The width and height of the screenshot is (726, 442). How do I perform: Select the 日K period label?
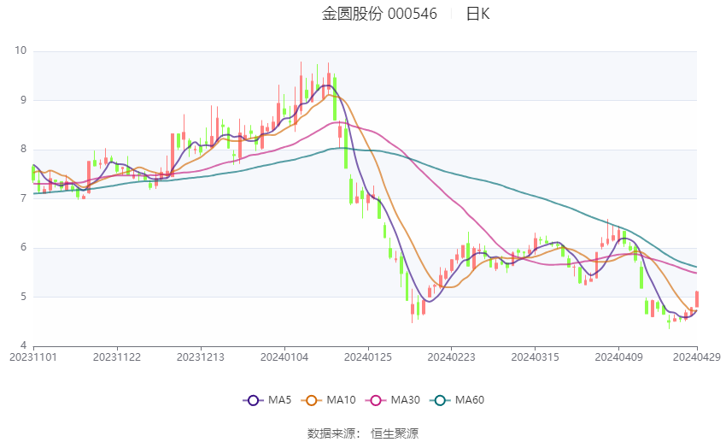pos(477,14)
